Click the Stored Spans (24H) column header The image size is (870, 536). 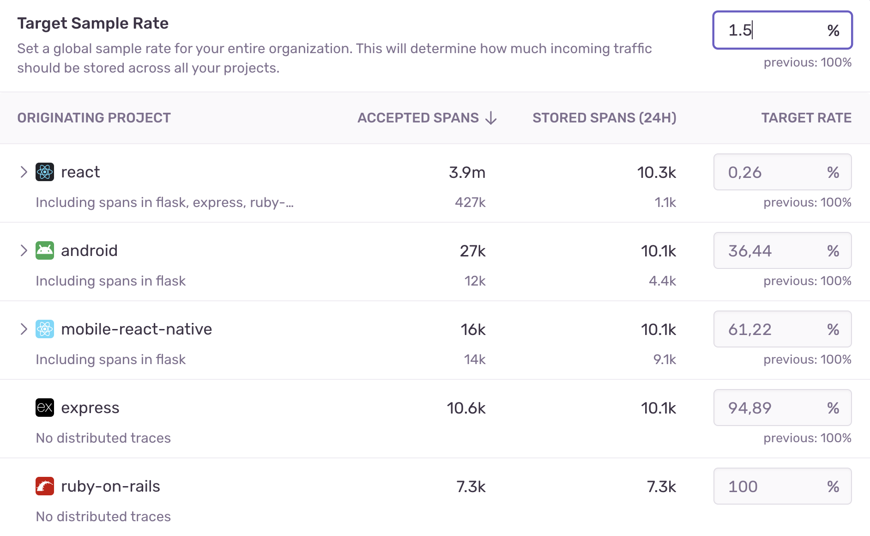tap(604, 118)
